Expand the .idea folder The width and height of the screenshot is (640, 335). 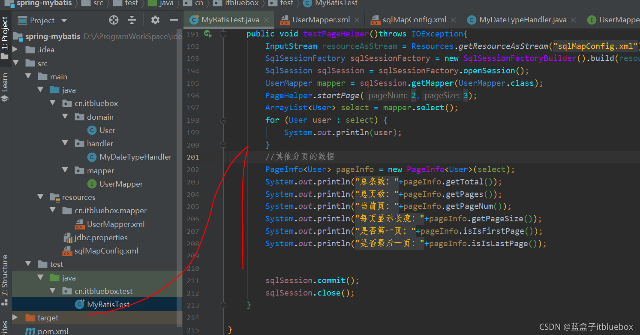pos(16,50)
